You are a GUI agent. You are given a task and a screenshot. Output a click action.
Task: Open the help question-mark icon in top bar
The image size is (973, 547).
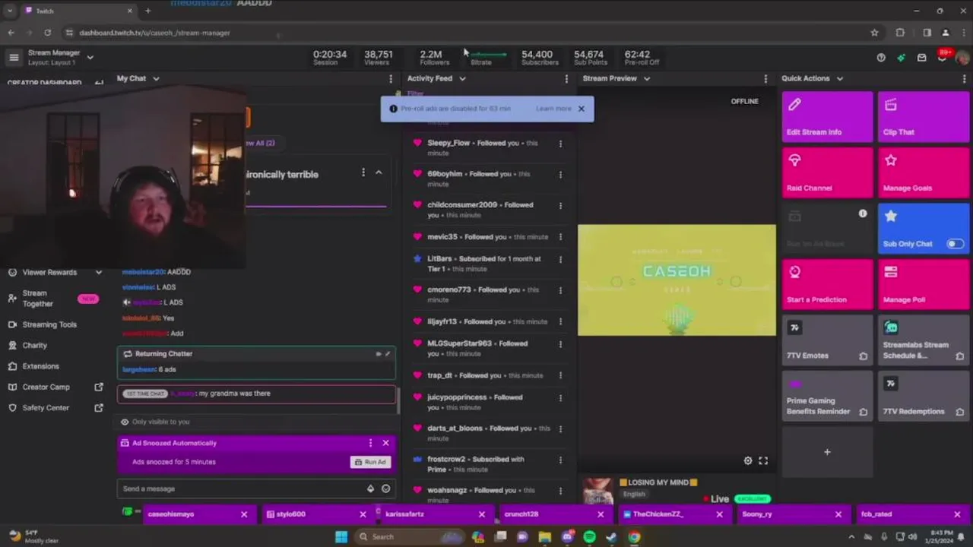(881, 58)
